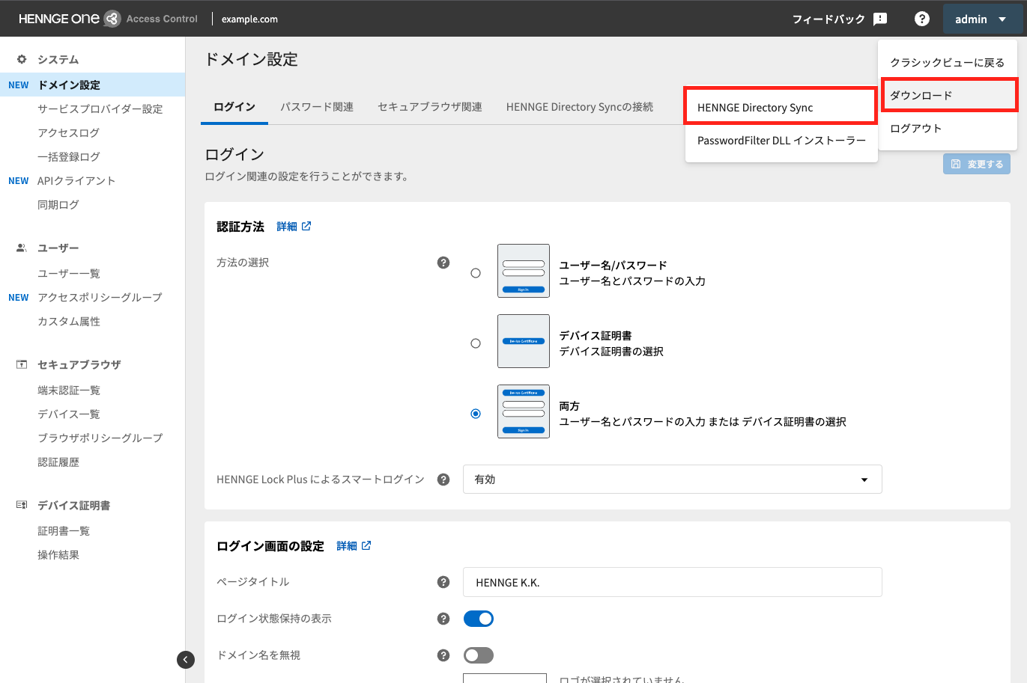Click the HENNGE One logo icon
The width and height of the screenshot is (1027, 683).
click(x=112, y=19)
